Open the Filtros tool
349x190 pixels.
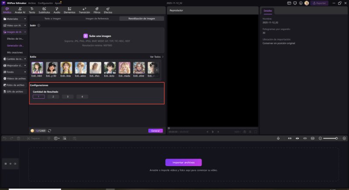97,10
